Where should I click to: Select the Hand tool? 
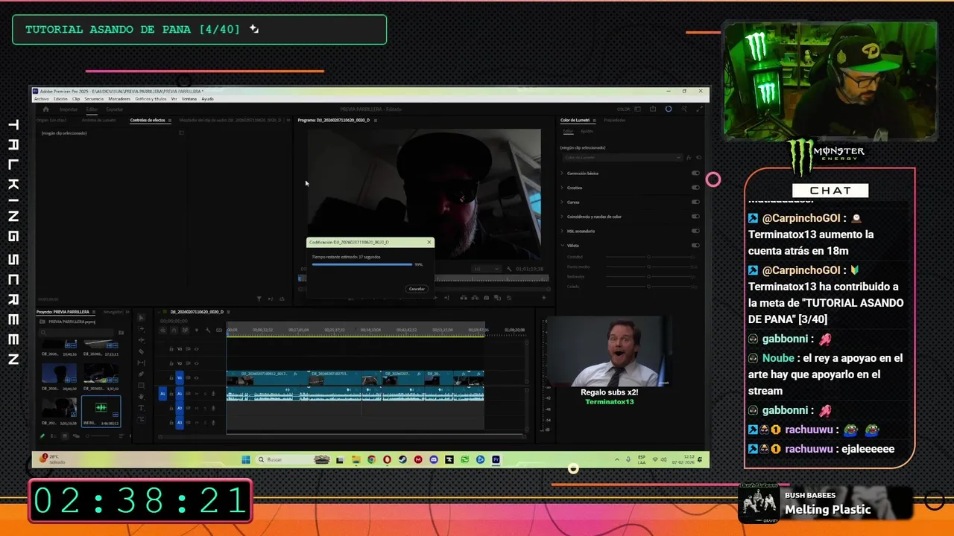(x=142, y=397)
